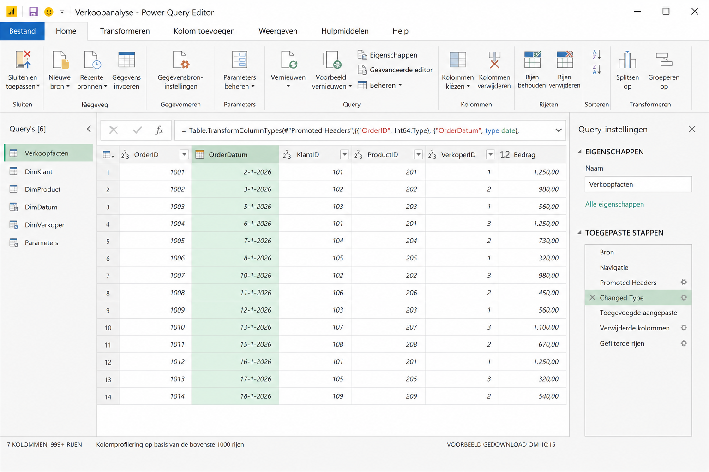
Task: Open settings gear for Verwijderde kolommen step
Action: [x=684, y=328]
